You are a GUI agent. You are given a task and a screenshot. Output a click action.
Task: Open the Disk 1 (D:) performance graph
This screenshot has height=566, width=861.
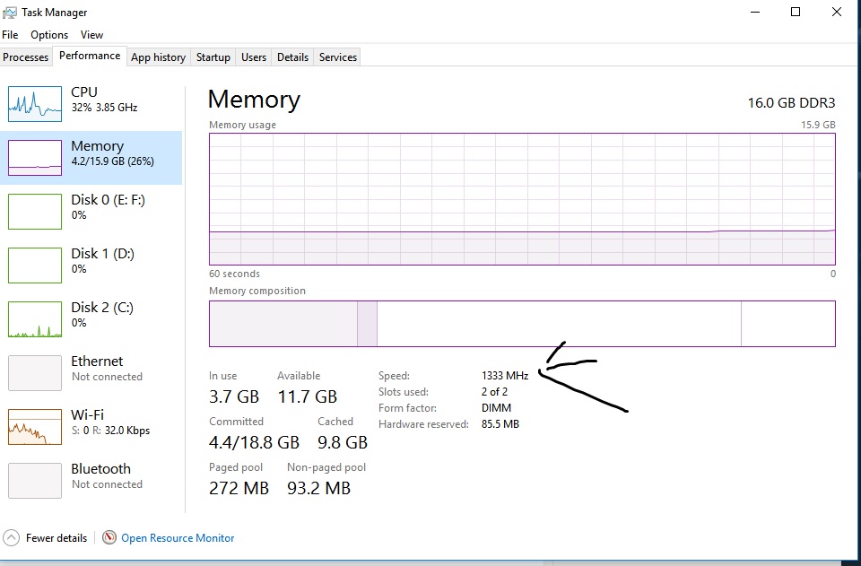pos(35,266)
